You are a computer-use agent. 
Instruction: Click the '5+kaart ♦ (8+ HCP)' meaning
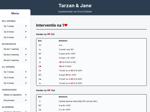(x=67, y=58)
